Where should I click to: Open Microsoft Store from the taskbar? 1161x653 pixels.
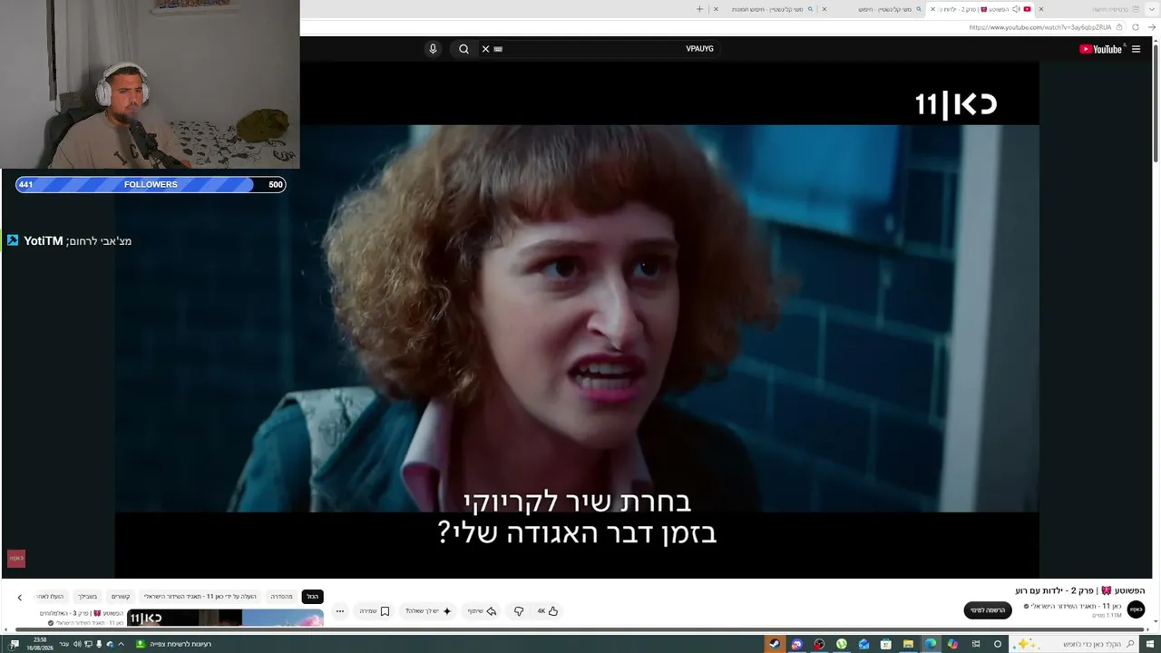click(886, 644)
